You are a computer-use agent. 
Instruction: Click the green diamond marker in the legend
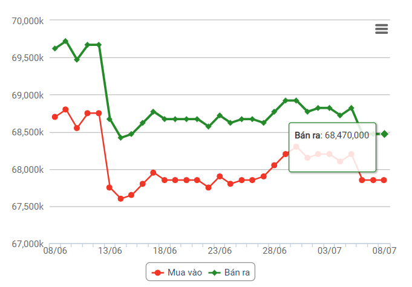(214, 273)
